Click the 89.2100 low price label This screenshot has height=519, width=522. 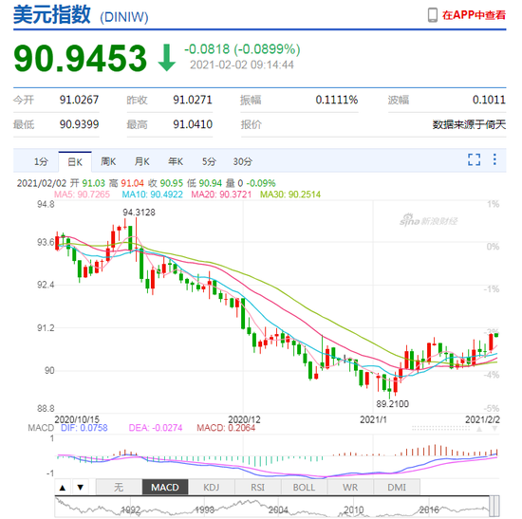pos(393,404)
